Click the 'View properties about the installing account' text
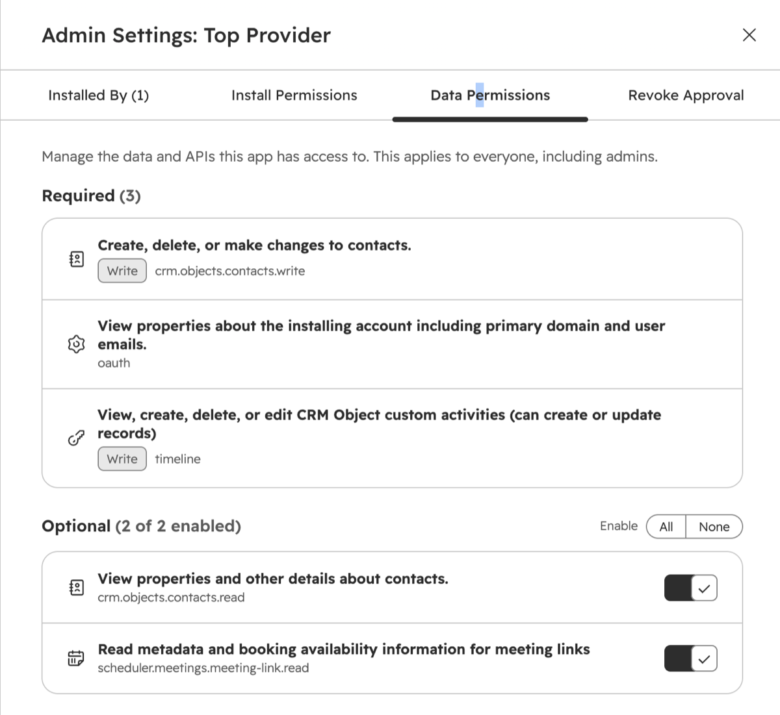This screenshot has width=780, height=715. (x=381, y=335)
